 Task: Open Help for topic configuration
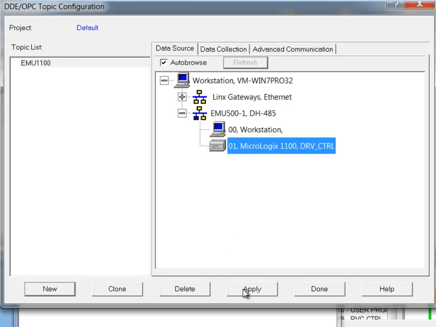coord(387,289)
